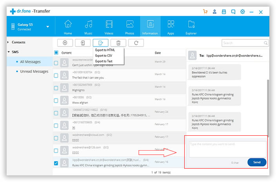276x182 pixels.
Task: Click recipient avatar beside To: field
Action: (x=192, y=55)
